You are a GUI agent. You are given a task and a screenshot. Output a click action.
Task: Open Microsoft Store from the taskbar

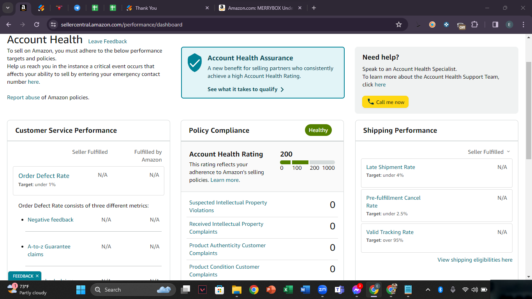click(x=219, y=290)
